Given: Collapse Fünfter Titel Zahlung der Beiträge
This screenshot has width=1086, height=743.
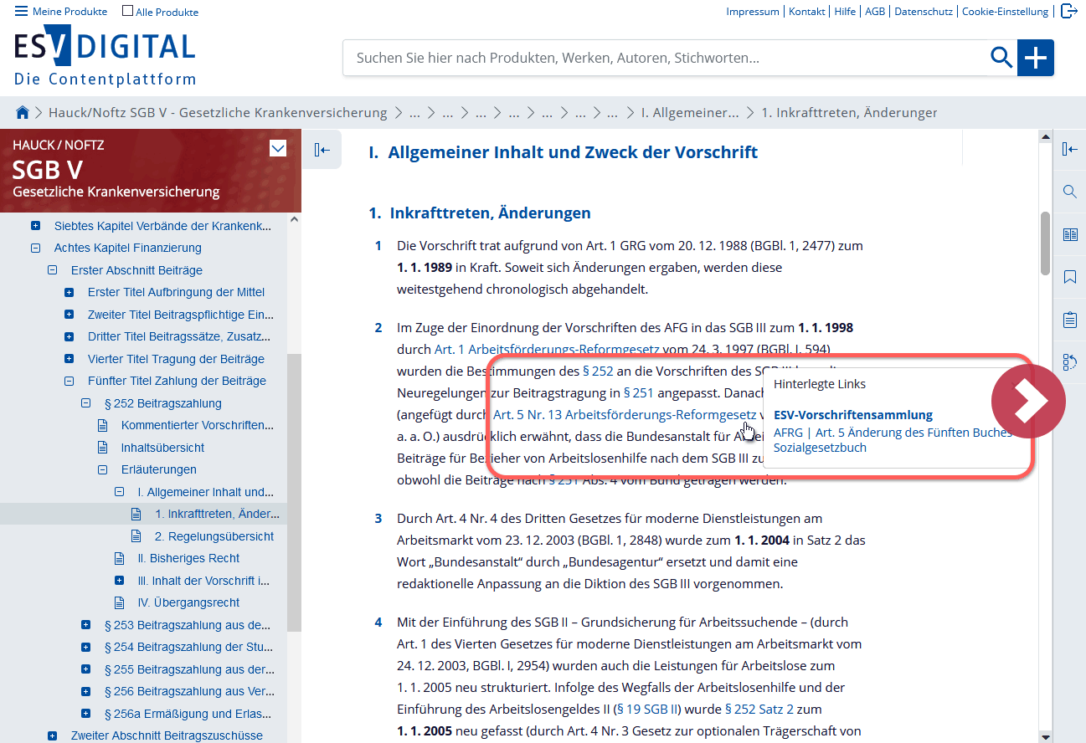Looking at the screenshot, I should click(x=69, y=381).
